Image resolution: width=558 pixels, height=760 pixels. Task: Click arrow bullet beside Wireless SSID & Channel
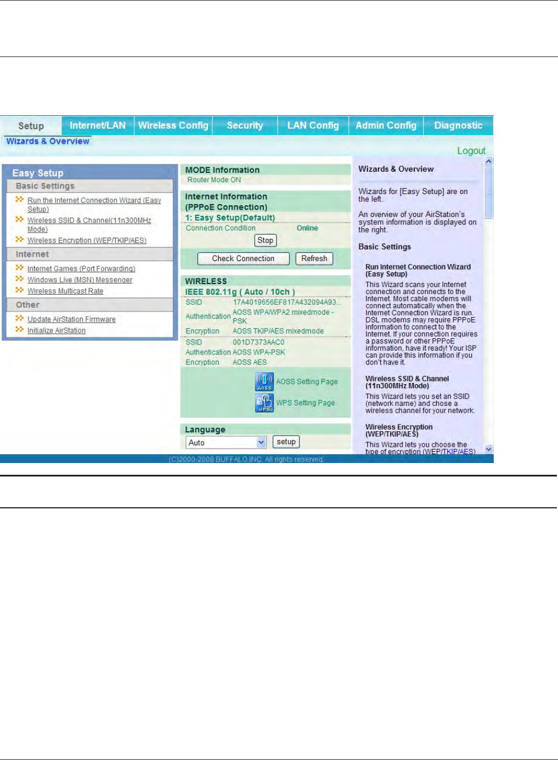20,219
